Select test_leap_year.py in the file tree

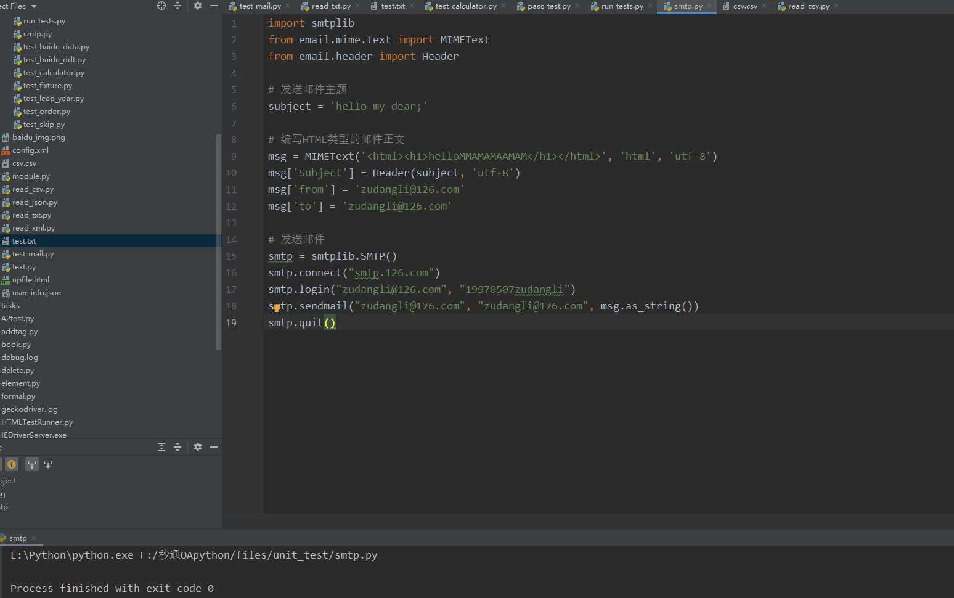[54, 99]
